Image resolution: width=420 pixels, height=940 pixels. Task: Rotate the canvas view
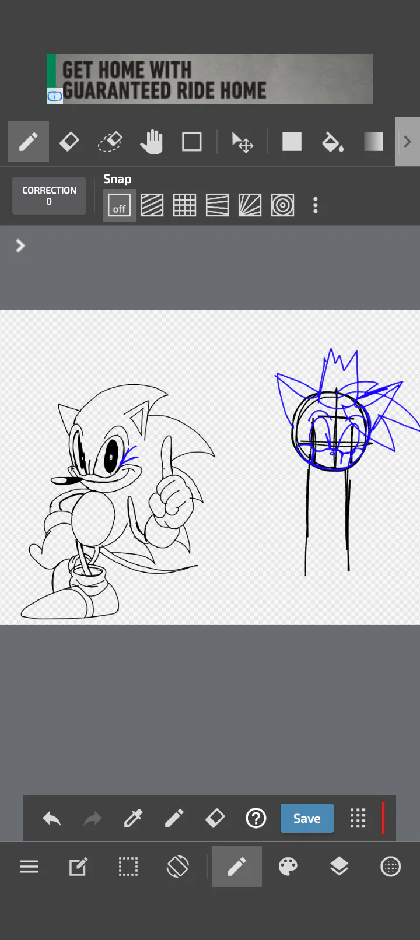click(x=178, y=867)
